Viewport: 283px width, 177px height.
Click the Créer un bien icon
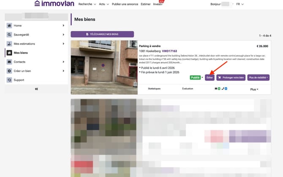click(x=9, y=71)
